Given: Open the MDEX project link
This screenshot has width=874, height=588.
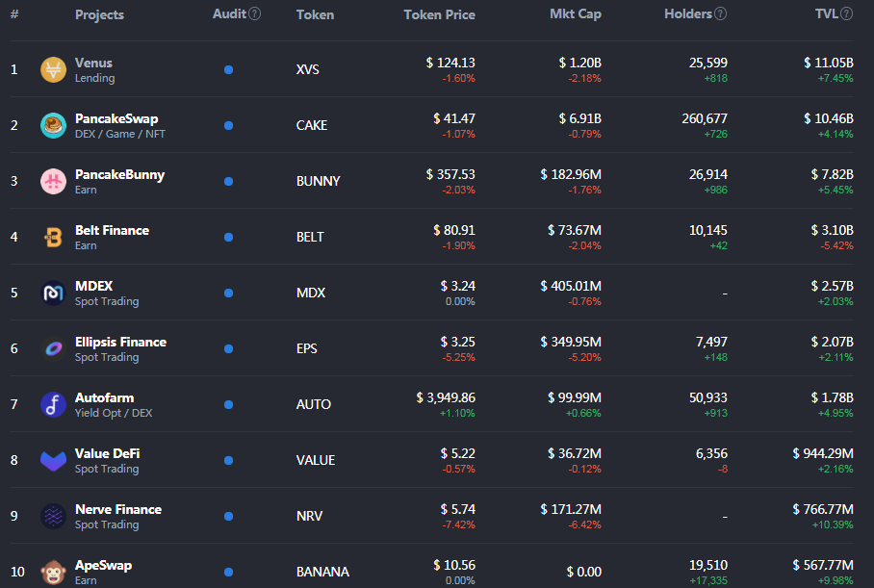Looking at the screenshot, I should point(93,286).
